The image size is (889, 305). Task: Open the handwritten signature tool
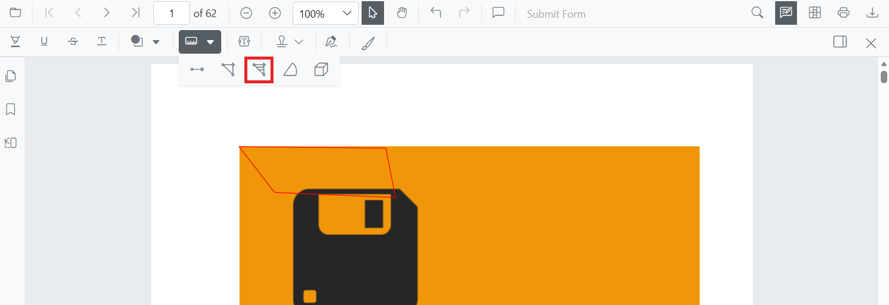pyautogui.click(x=331, y=41)
